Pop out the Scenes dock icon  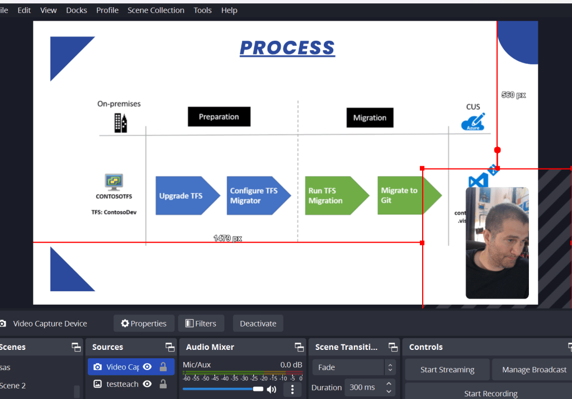coord(76,347)
